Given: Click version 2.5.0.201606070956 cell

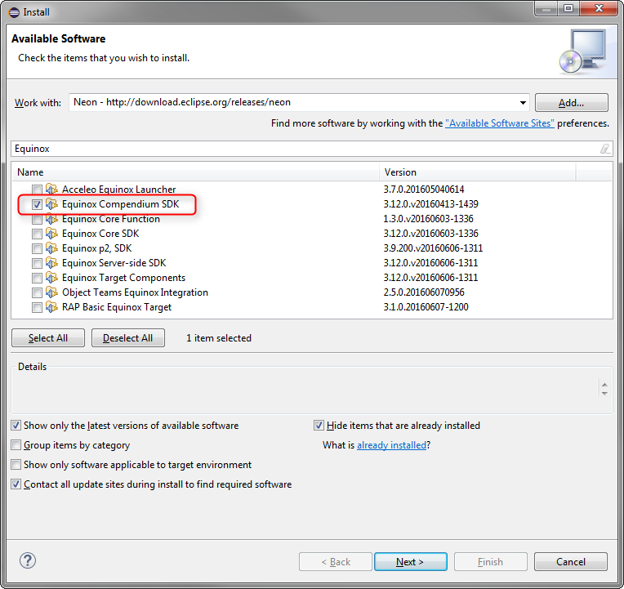Looking at the screenshot, I should tap(424, 292).
